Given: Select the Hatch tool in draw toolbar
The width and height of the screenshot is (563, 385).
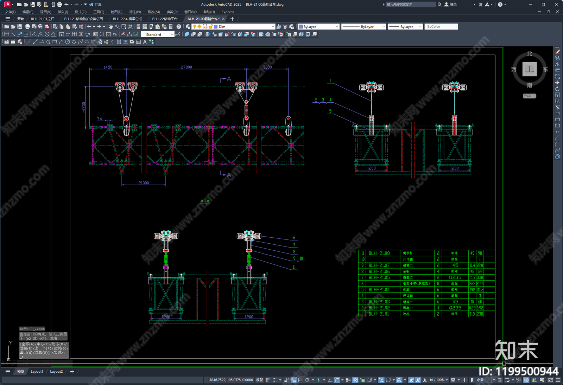Looking at the screenshot, I should 119,42.
